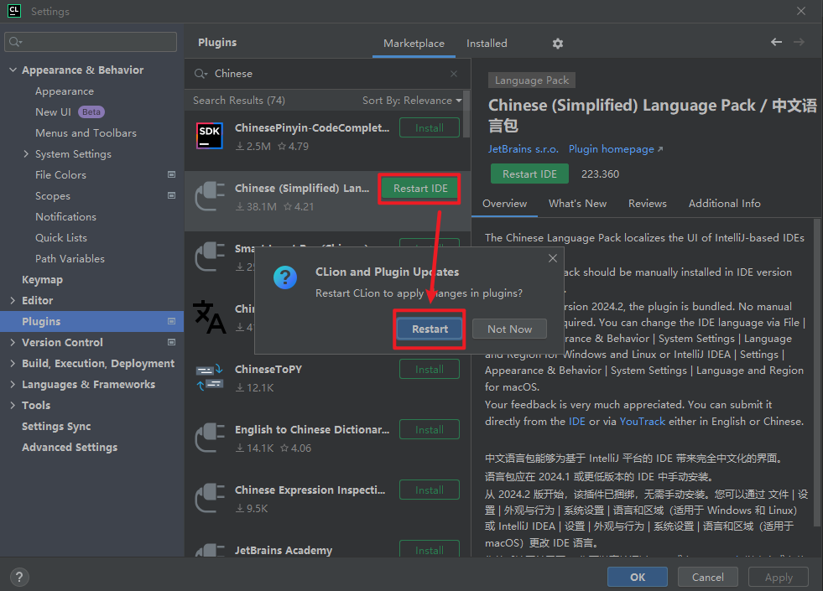This screenshot has height=591, width=823.
Task: Click Restart IDE in plugin details panel
Action: click(x=529, y=174)
